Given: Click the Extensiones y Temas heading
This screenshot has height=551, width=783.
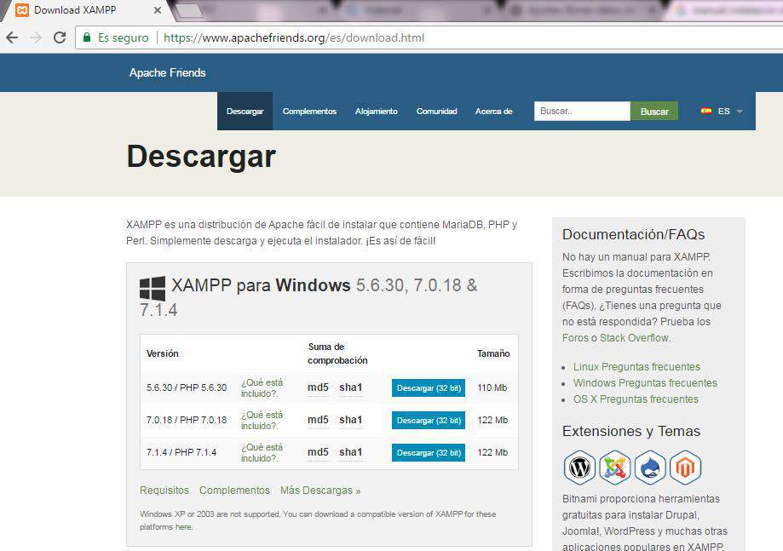Looking at the screenshot, I should click(x=631, y=431).
